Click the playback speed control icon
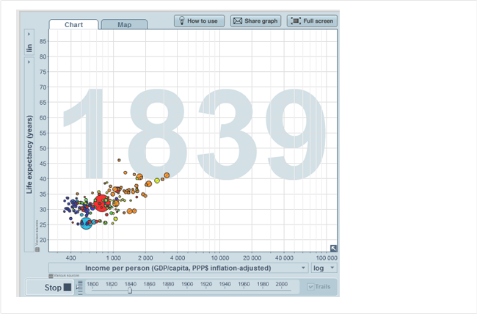Screen dimensions: 477x314 (x=79, y=287)
